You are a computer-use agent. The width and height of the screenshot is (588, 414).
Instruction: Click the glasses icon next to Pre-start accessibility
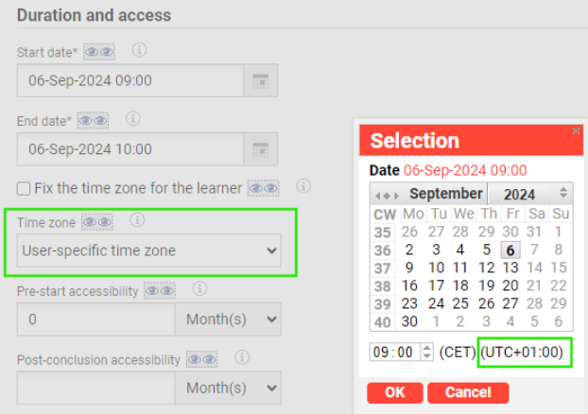pos(160,291)
